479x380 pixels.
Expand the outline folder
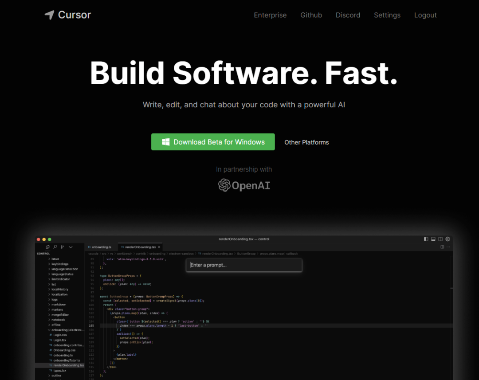tap(55, 376)
